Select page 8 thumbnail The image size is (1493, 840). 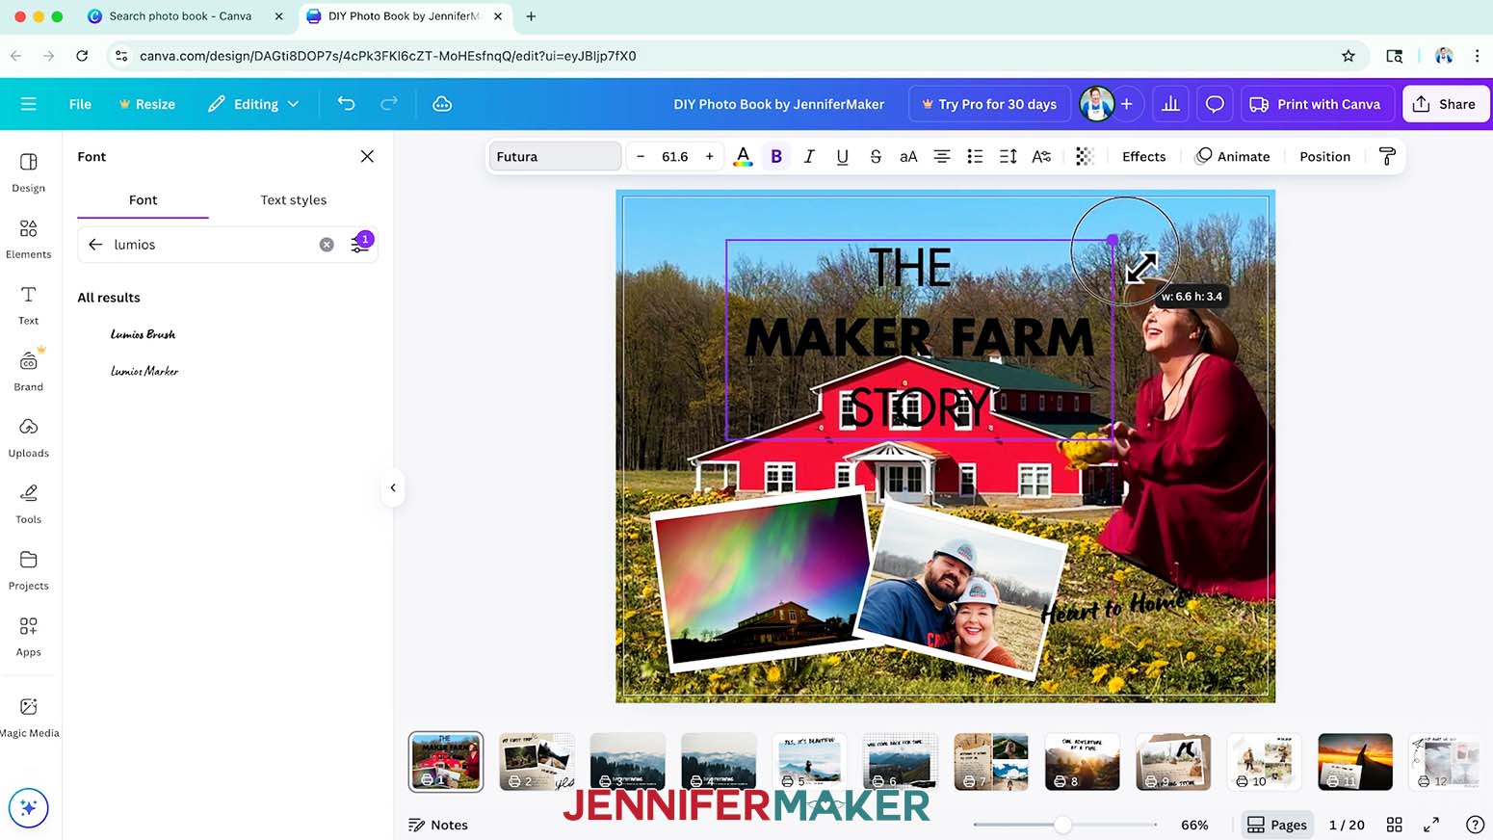tap(1083, 761)
